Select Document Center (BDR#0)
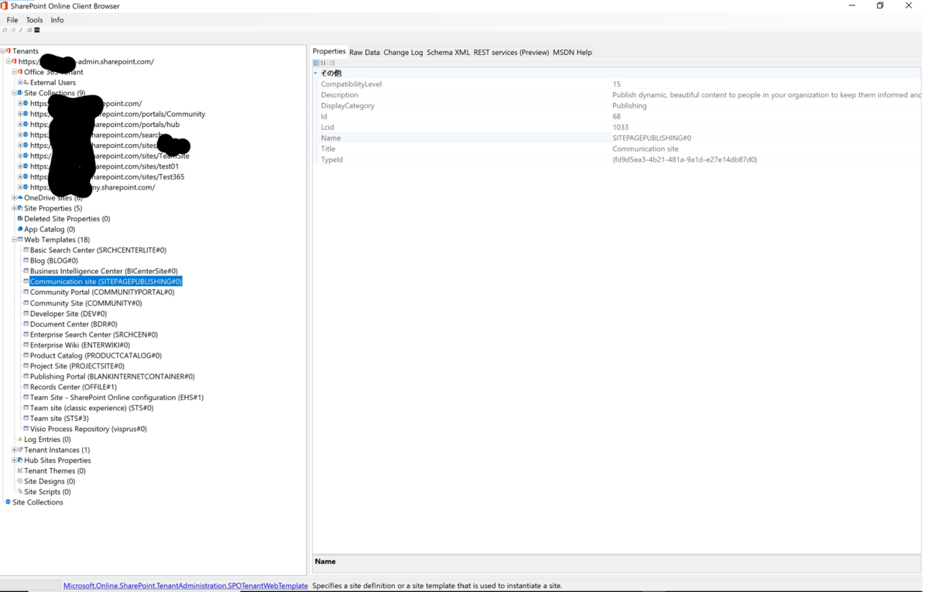 [74, 324]
